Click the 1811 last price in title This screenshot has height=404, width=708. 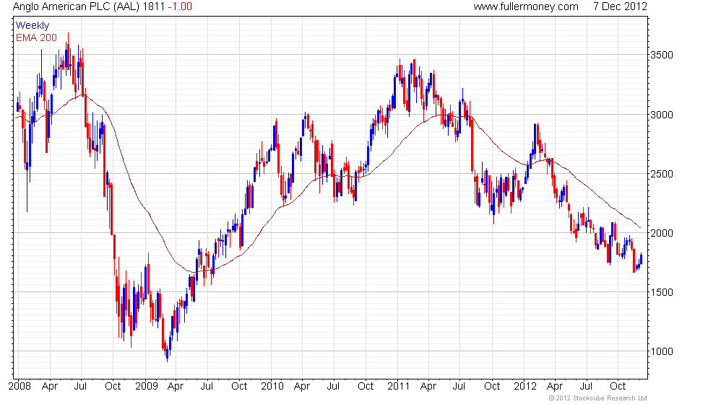(153, 6)
